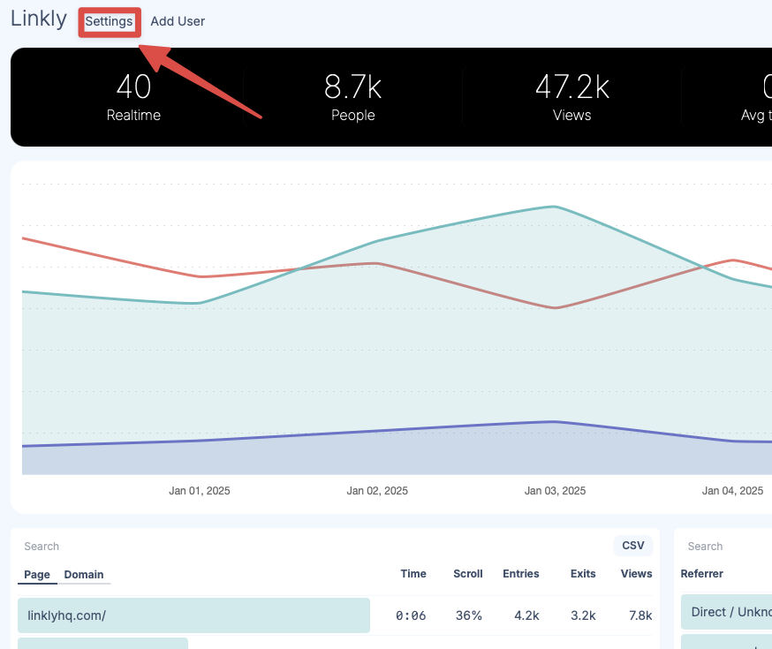Click the Jan 02, 2025 chart label
The height and width of the screenshot is (649, 772).
pyautogui.click(x=377, y=490)
